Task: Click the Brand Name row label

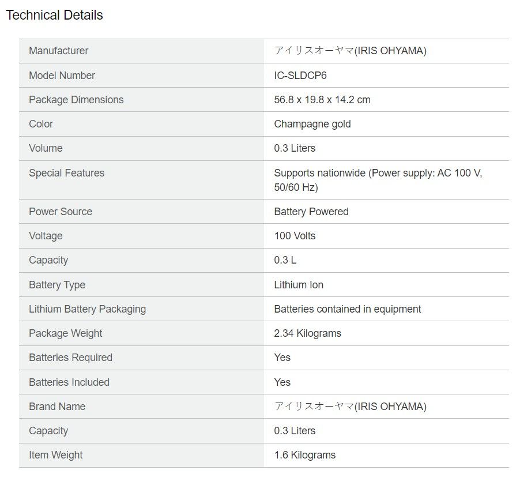Action: 57,407
